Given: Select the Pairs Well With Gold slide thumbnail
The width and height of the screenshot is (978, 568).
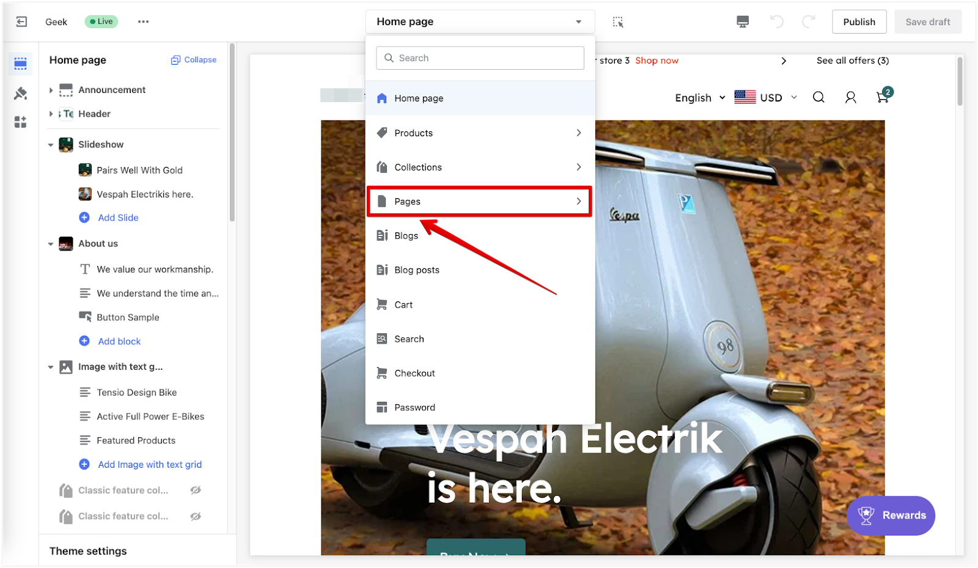Looking at the screenshot, I should [85, 170].
